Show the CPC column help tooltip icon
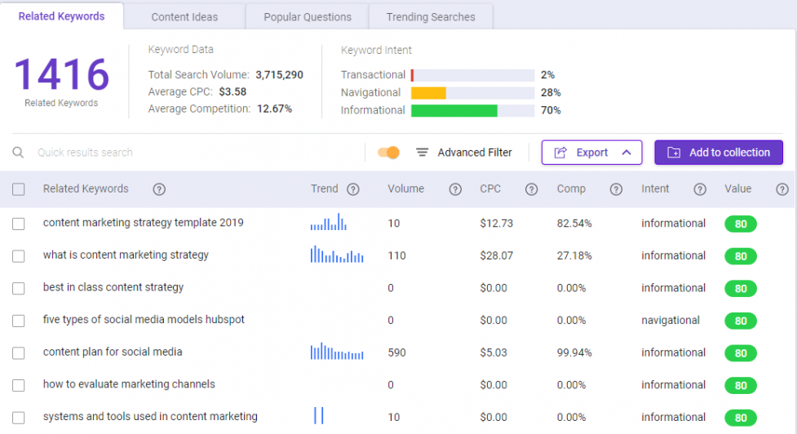The width and height of the screenshot is (797, 434). (532, 189)
